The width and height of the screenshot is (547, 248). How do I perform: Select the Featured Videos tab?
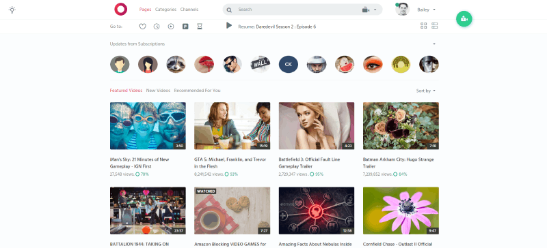pos(126,91)
